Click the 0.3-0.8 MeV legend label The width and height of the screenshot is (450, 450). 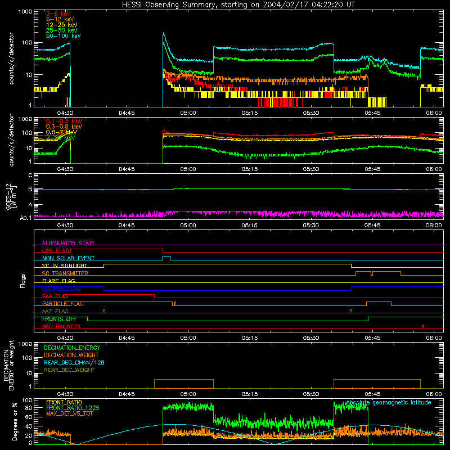(64, 127)
